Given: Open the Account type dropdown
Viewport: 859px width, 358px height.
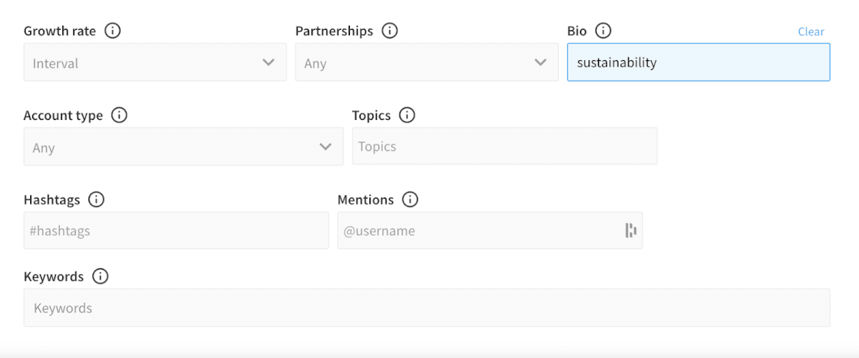Looking at the screenshot, I should [183, 146].
